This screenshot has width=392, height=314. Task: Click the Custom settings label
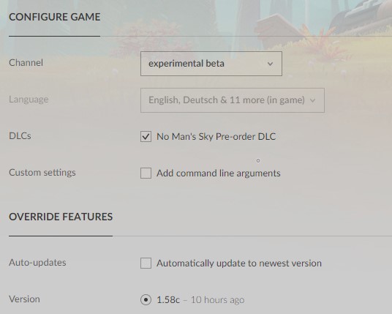pyautogui.click(x=42, y=173)
